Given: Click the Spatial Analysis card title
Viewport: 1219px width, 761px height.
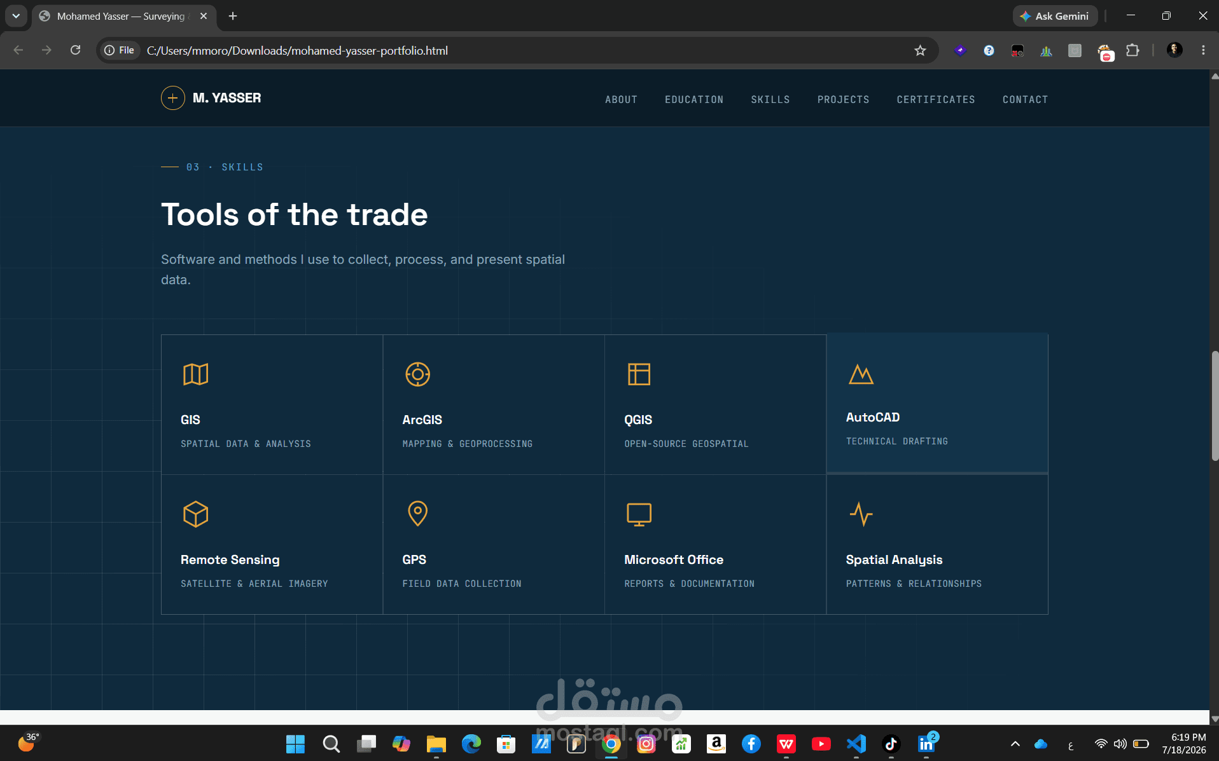Looking at the screenshot, I should coord(894,559).
